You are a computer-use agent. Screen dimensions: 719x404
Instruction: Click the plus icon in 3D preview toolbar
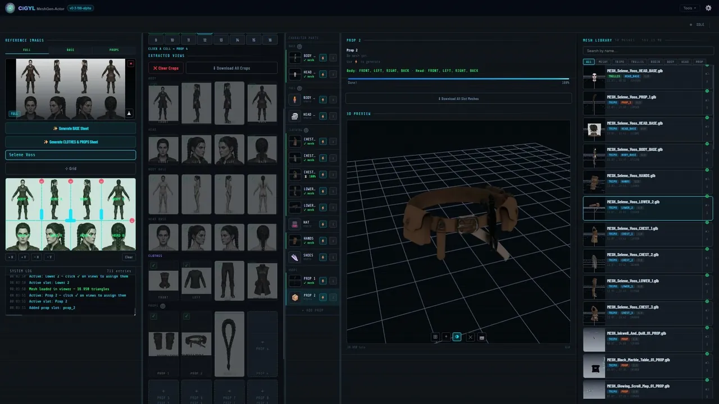coord(446,337)
